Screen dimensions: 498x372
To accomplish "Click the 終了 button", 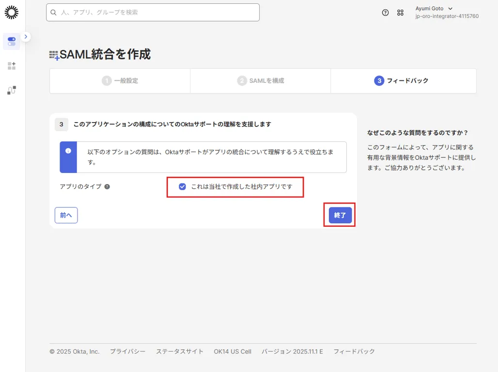I will point(340,216).
